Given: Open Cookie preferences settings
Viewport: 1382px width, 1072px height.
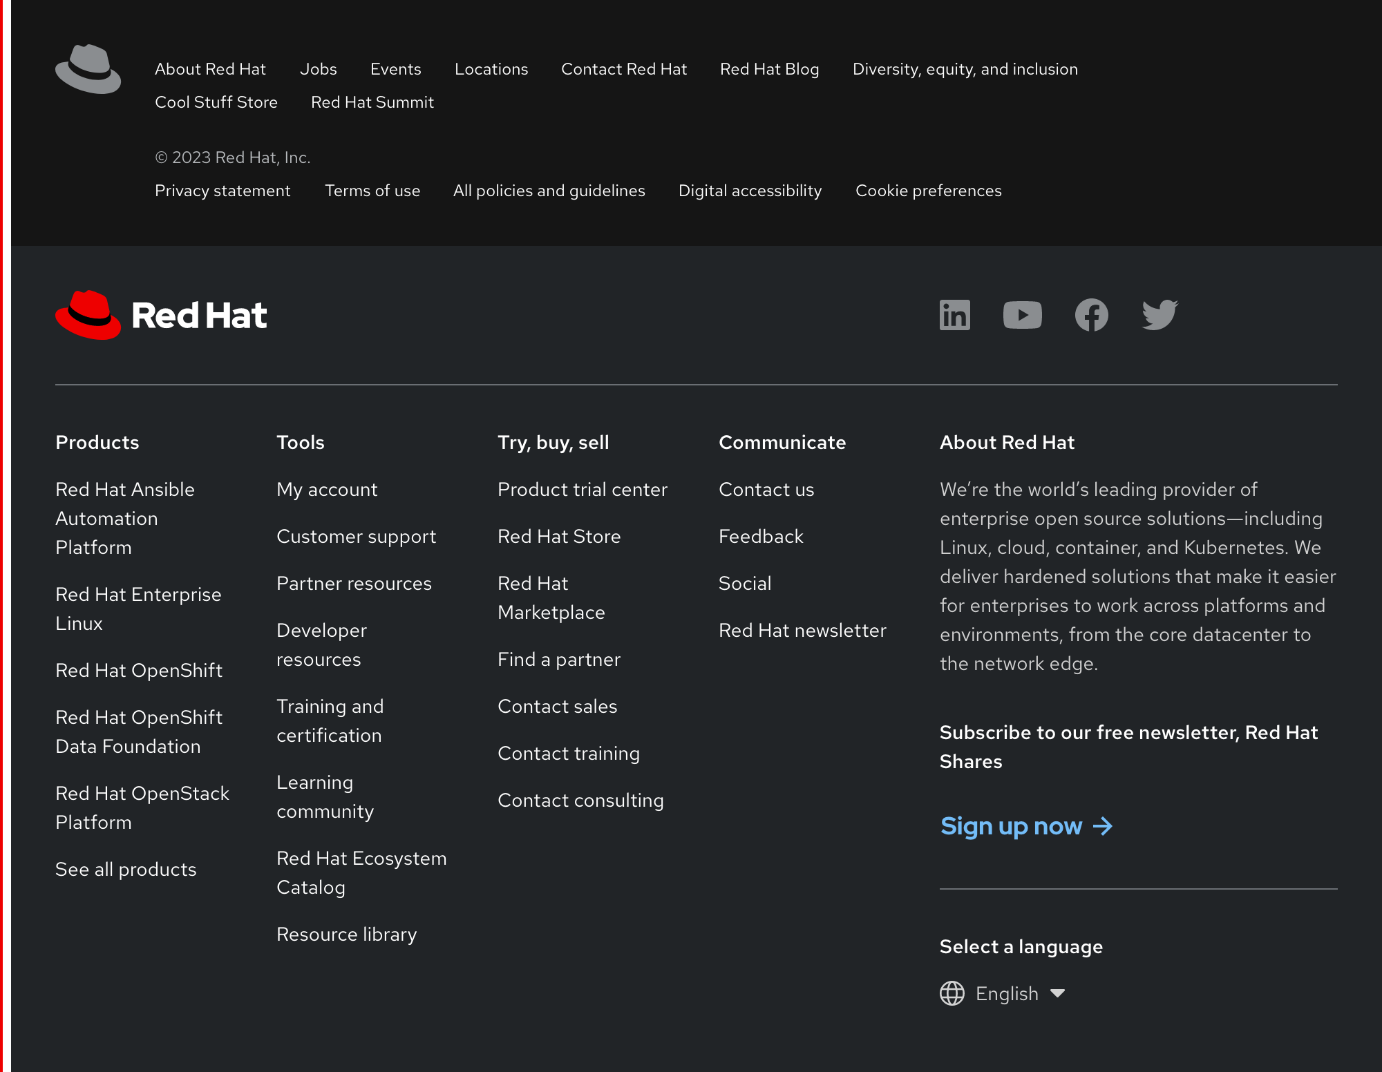Looking at the screenshot, I should tap(928, 191).
